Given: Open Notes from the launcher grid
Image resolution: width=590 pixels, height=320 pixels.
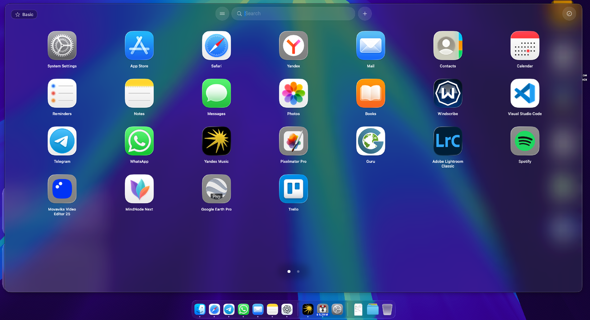Looking at the screenshot, I should point(139,93).
